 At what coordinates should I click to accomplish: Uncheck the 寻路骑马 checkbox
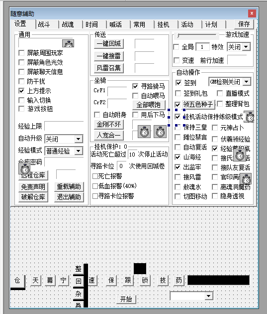(135, 86)
